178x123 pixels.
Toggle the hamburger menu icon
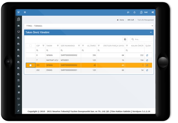(x=25, y=12)
